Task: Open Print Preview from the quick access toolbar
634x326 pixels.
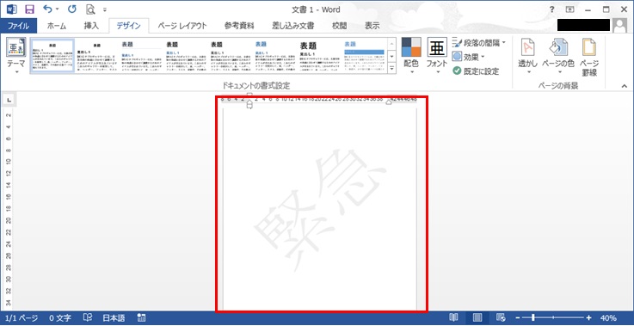Action: (90, 9)
